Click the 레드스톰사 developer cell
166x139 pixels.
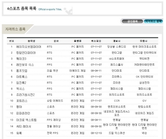coord(117,65)
